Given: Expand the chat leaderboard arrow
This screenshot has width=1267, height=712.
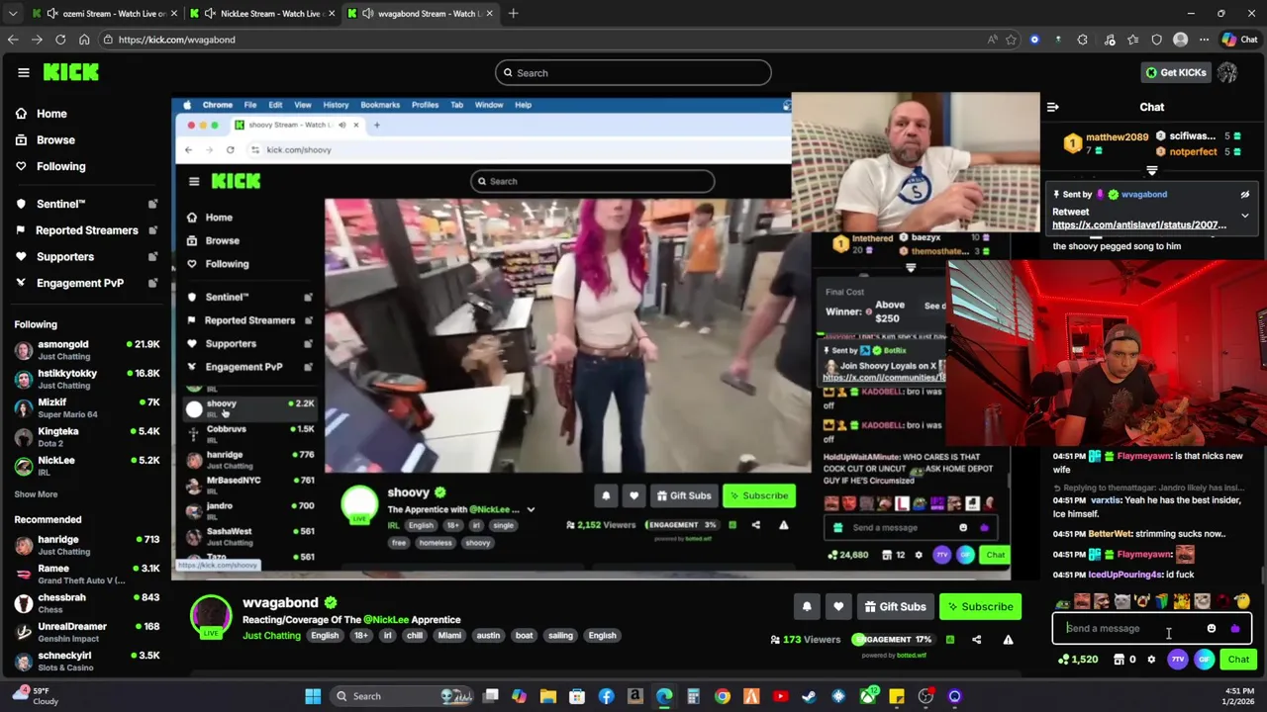Looking at the screenshot, I should 1151,171.
